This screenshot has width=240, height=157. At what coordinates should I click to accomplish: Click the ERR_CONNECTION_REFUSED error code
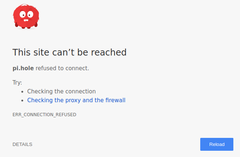pos(45,115)
